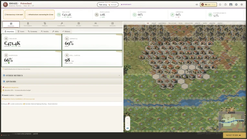Select the Map overlay mode
This screenshot has height=139, width=247.
[148, 23]
